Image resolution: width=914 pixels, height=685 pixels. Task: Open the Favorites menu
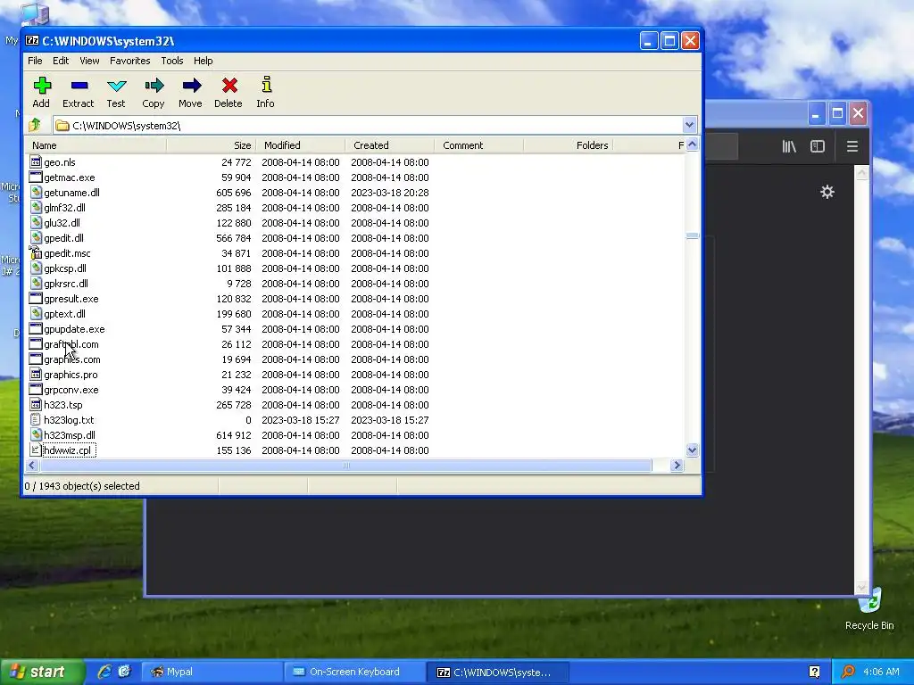pos(130,61)
